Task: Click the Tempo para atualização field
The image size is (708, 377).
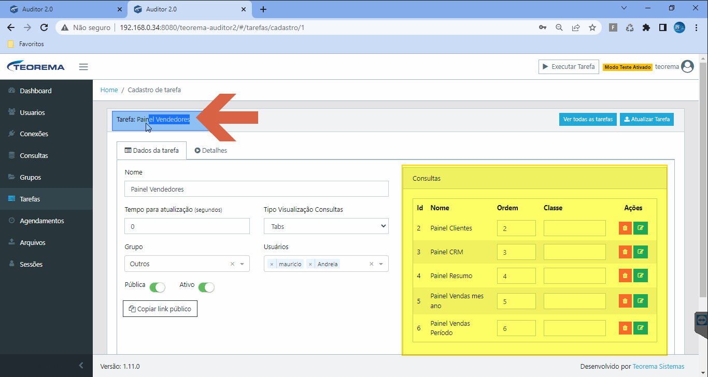Action: click(x=187, y=226)
